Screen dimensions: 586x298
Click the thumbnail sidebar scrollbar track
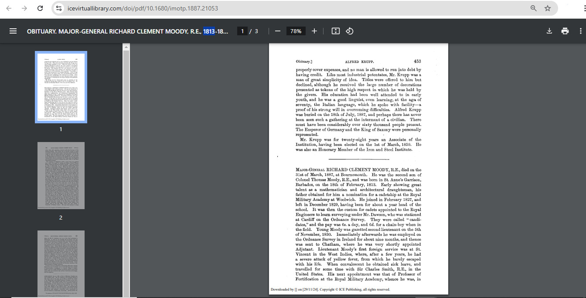126,174
